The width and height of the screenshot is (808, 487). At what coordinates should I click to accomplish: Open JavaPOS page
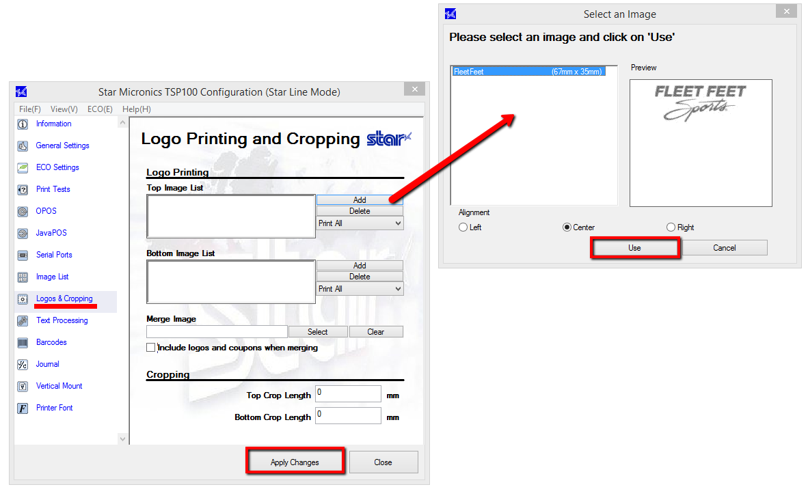coord(51,233)
